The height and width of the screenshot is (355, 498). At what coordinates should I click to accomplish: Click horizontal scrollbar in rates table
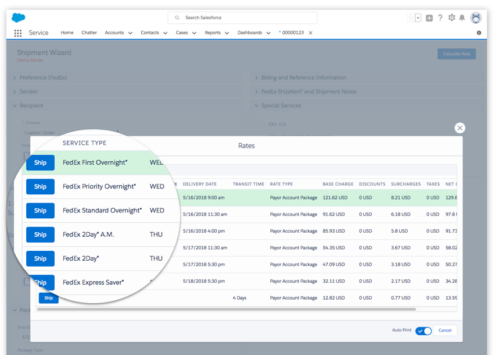click(x=227, y=309)
